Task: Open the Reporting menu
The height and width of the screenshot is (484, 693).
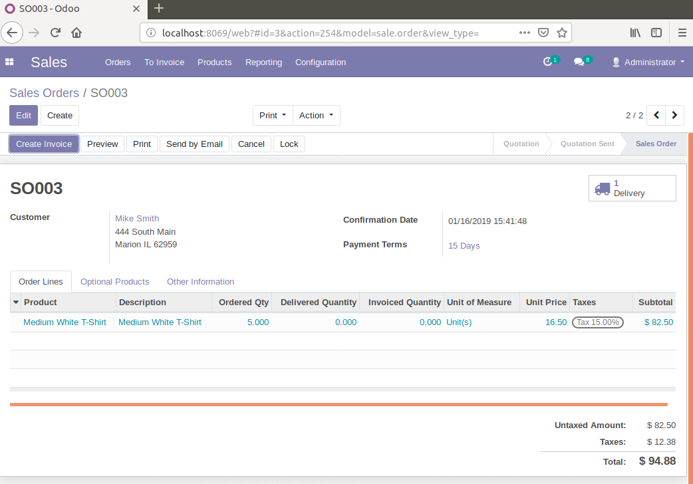Action: [x=263, y=62]
